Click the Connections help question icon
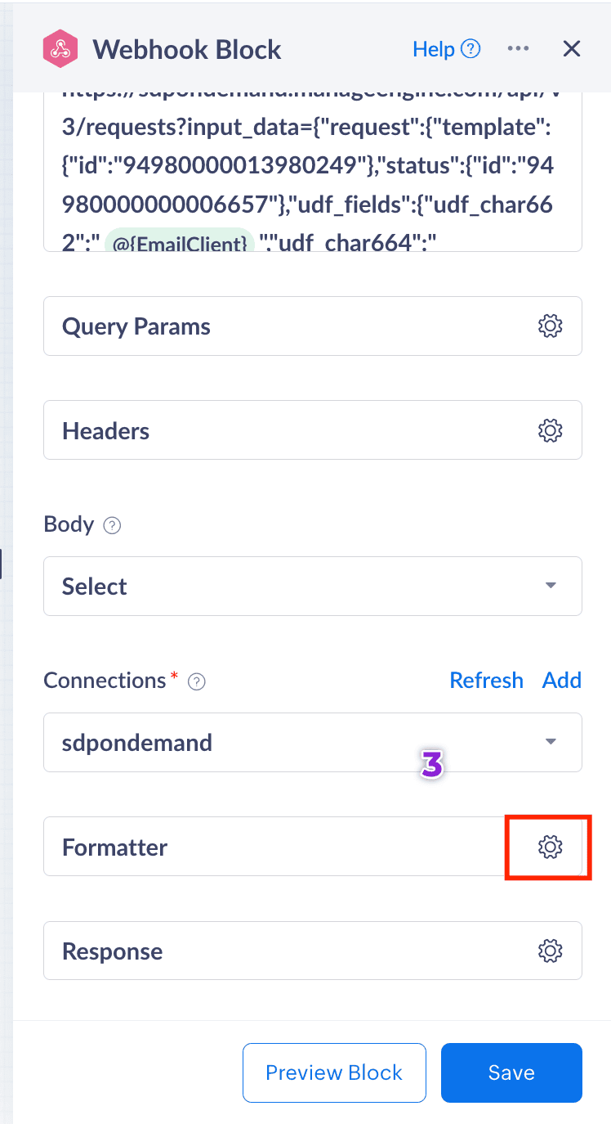The height and width of the screenshot is (1124, 611). (x=196, y=681)
